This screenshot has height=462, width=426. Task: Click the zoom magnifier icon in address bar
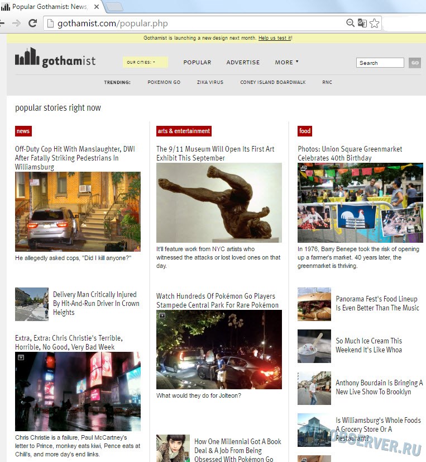(350, 23)
